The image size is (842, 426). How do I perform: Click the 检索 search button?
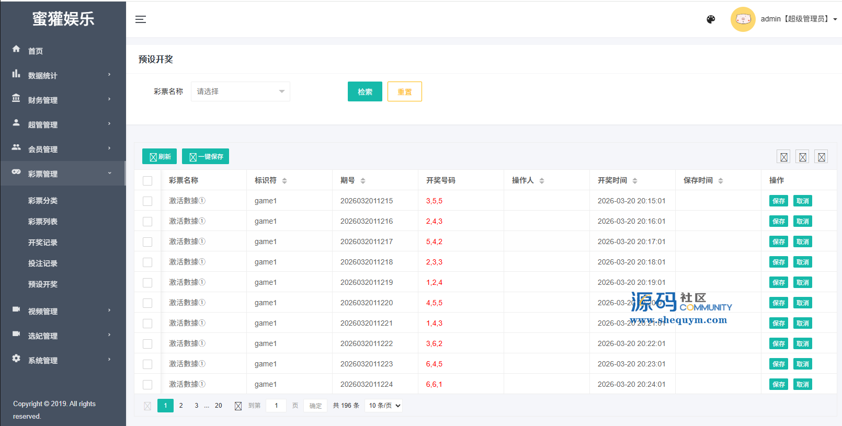365,92
